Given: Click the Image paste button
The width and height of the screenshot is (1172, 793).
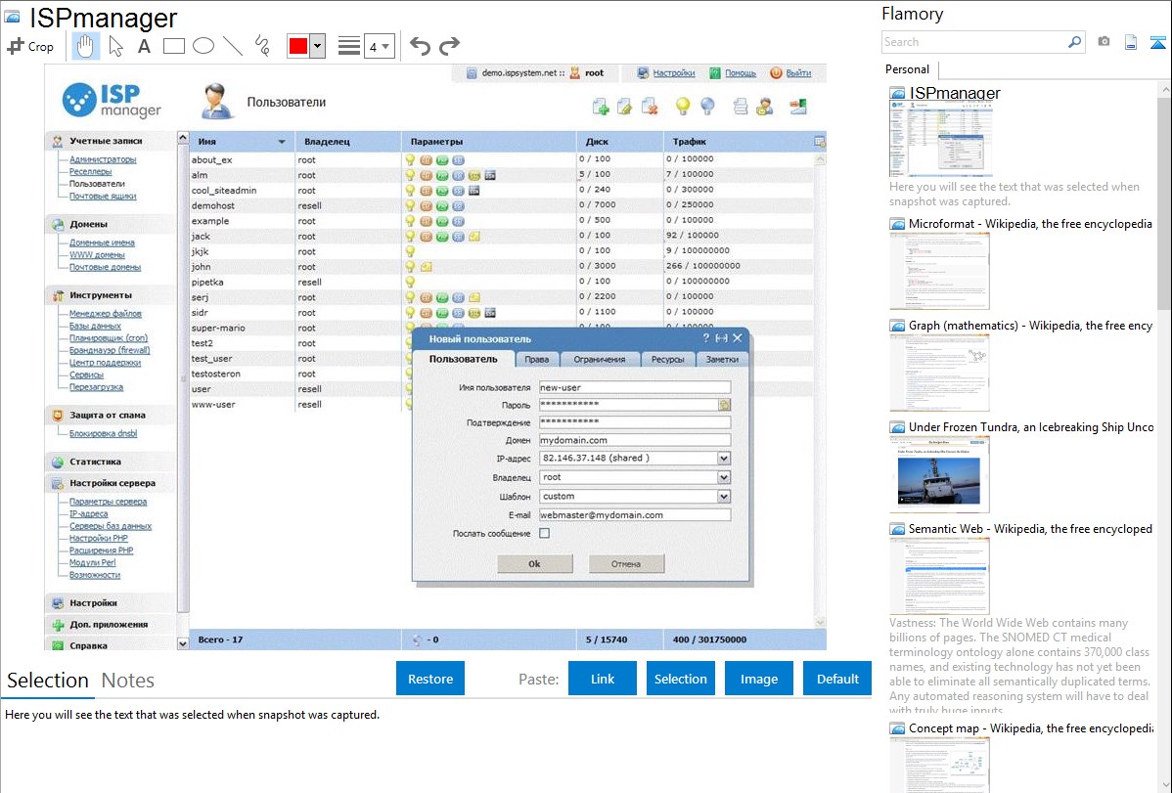Looking at the screenshot, I should click(759, 679).
